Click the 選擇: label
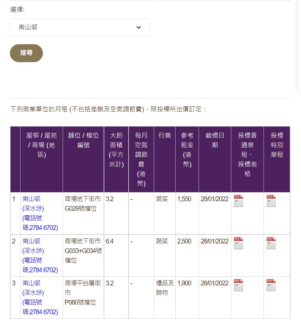 tap(17, 10)
